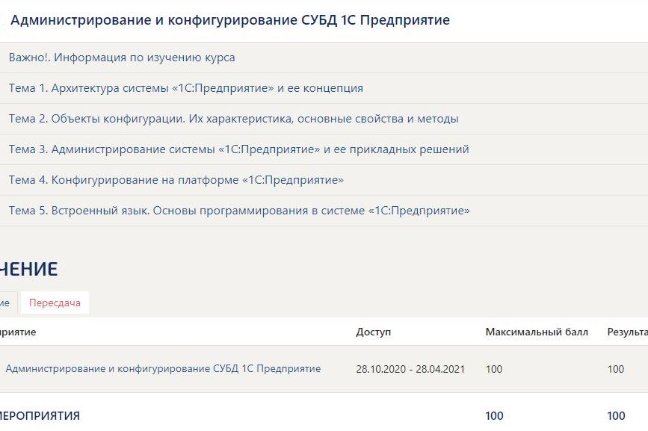Click the large section heading ending in "НЕНИЕ"
Viewport: 648px width, 431px height.
coord(28,270)
